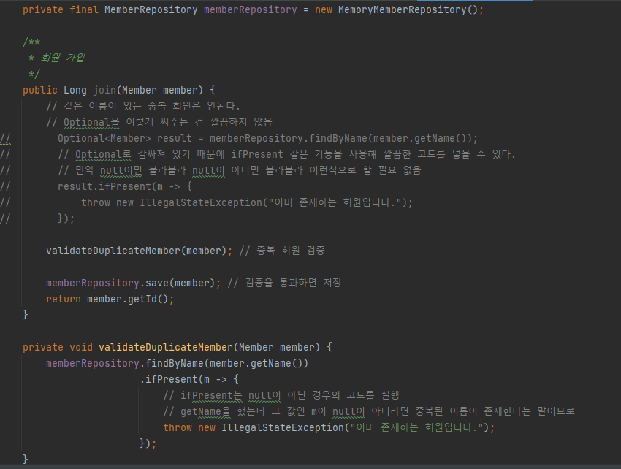Click the comment line starting '만약 null이면 블라블라'
Viewport: 621px width, 469px height.
[240, 170]
